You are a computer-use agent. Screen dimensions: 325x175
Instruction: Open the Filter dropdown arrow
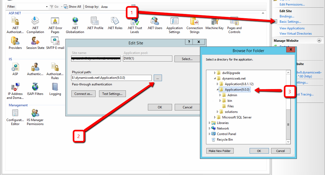click(47, 7)
